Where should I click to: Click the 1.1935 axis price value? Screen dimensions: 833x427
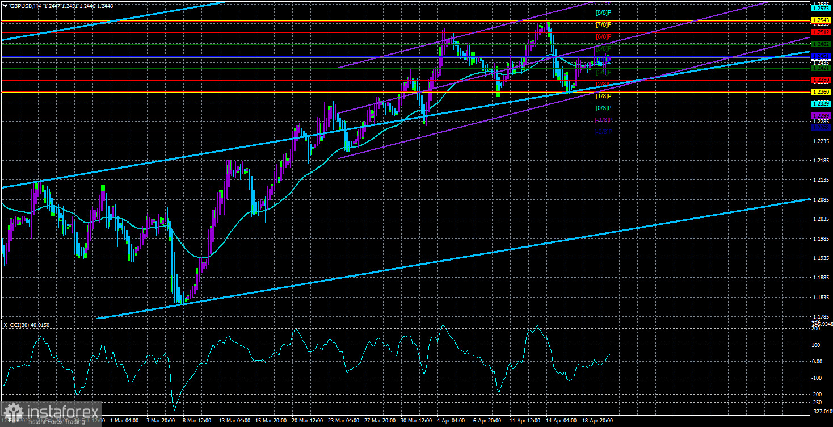tap(821, 258)
